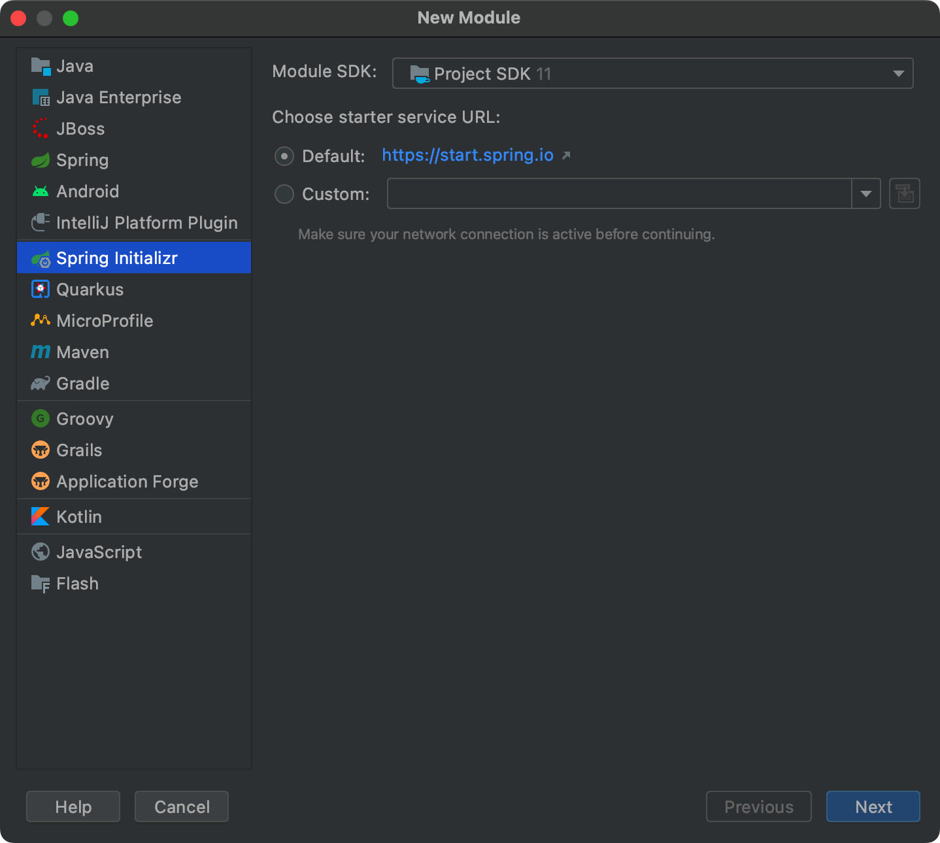Click the Java Enterprise icon

click(x=41, y=97)
